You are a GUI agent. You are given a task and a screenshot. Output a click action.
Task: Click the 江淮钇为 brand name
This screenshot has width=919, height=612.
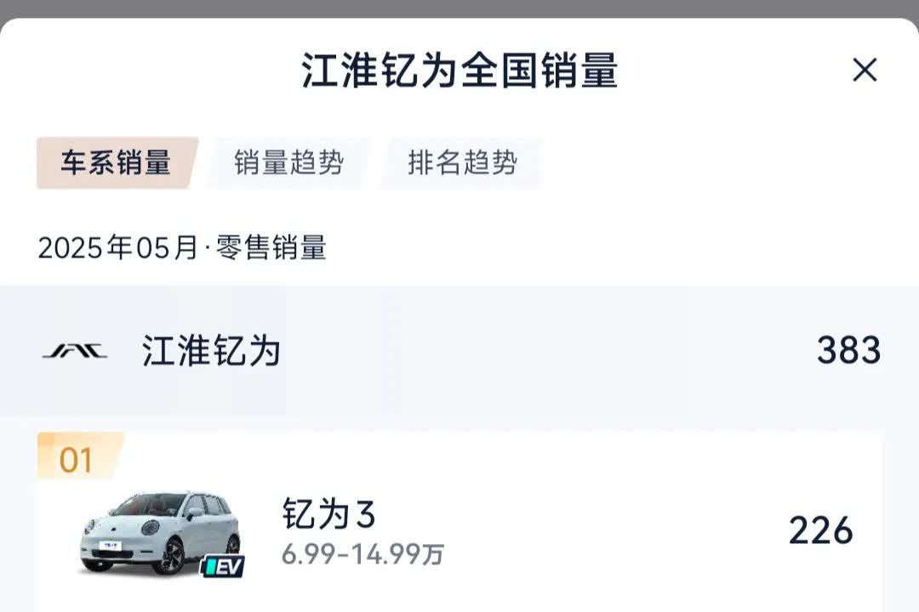211,351
